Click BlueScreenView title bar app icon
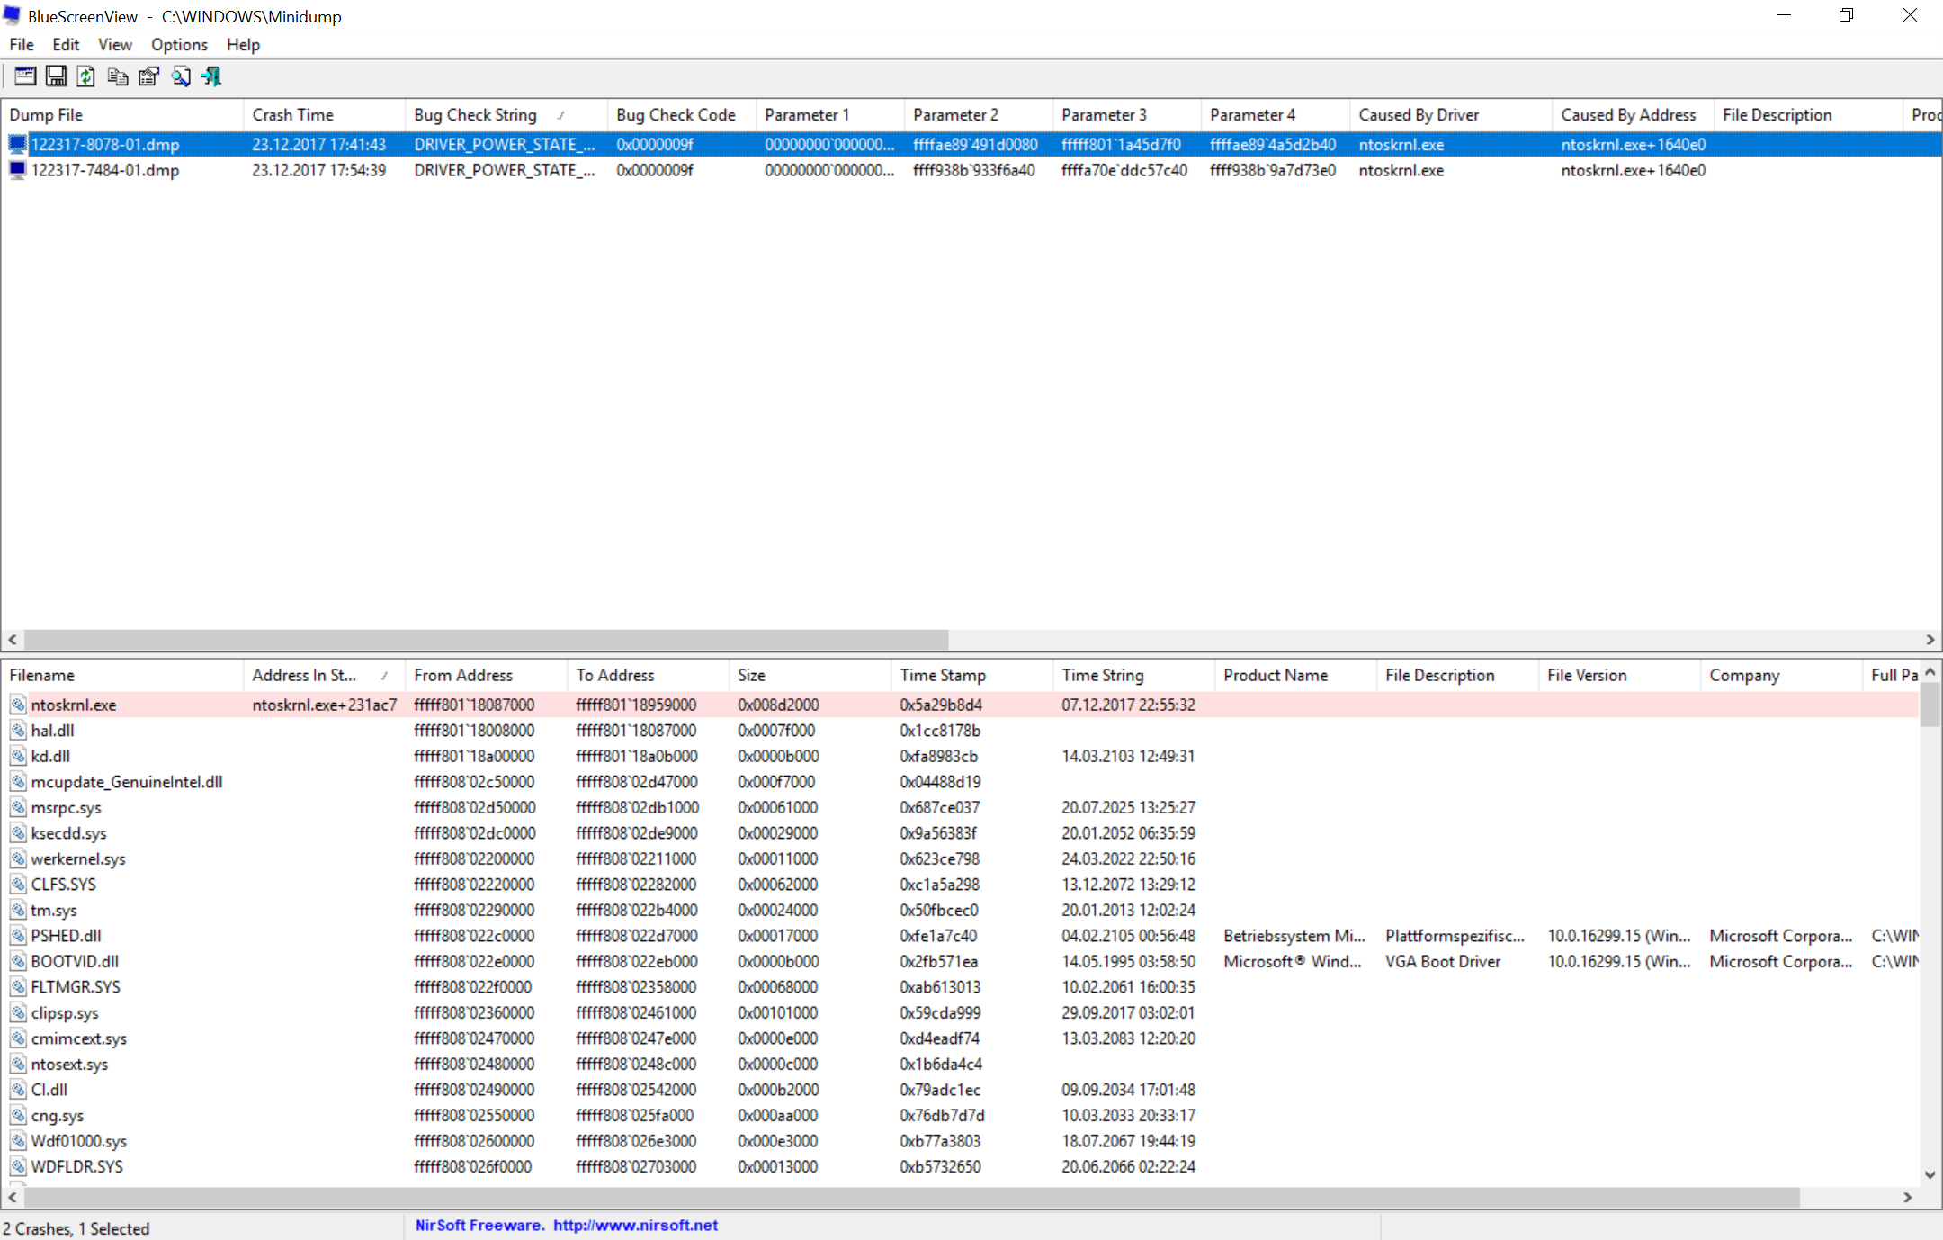1943x1240 pixels. point(12,15)
